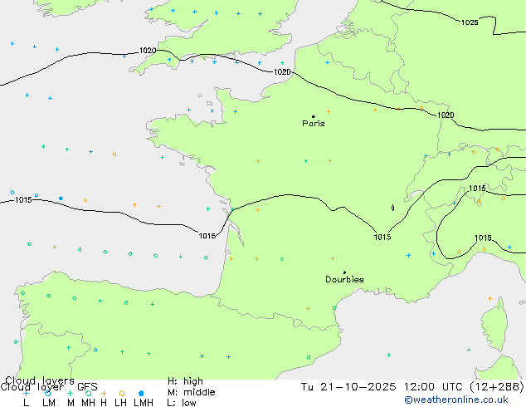Click the 1020 label near the Channel coast

(282, 72)
